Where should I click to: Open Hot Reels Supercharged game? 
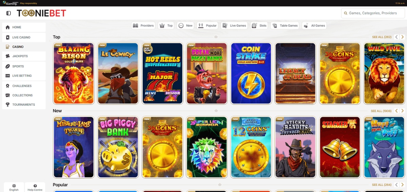pos(162,73)
